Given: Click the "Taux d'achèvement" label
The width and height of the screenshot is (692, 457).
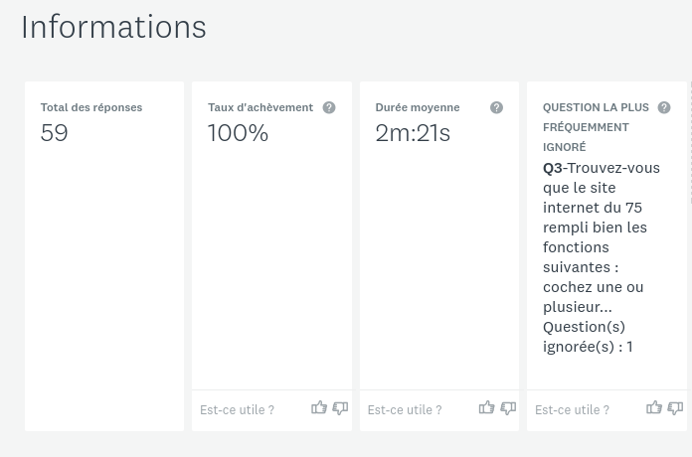Looking at the screenshot, I should pyautogui.click(x=260, y=107).
